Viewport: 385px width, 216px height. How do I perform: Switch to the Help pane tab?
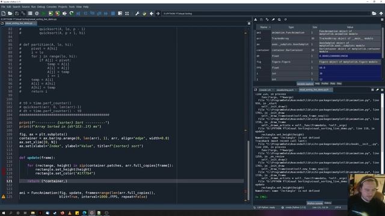pos(317,84)
